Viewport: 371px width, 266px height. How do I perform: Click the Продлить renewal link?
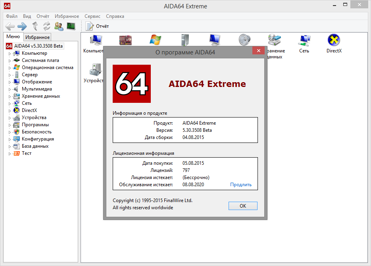click(x=241, y=185)
